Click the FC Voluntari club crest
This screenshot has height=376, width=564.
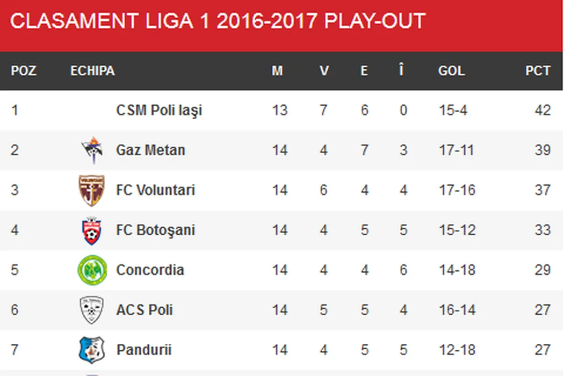(x=91, y=190)
